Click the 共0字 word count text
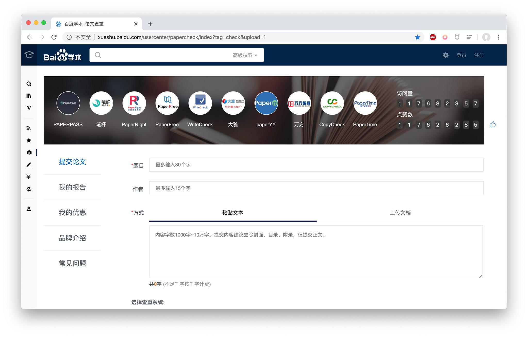This screenshot has height=337, width=528. [155, 284]
